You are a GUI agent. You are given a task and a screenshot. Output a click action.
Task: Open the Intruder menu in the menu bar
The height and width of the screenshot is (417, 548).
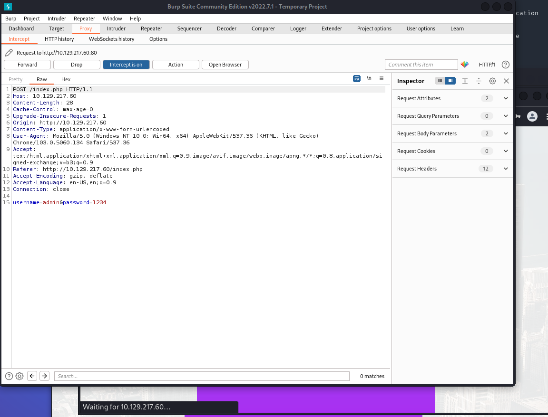click(57, 19)
